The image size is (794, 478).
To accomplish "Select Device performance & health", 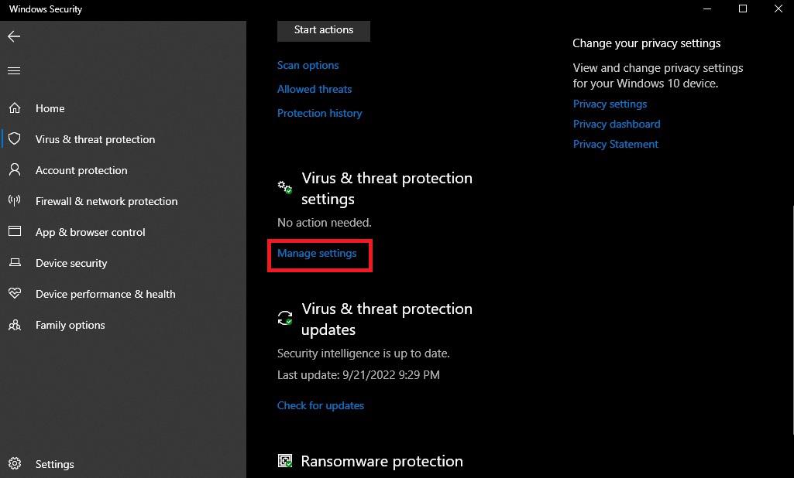I will click(x=105, y=294).
